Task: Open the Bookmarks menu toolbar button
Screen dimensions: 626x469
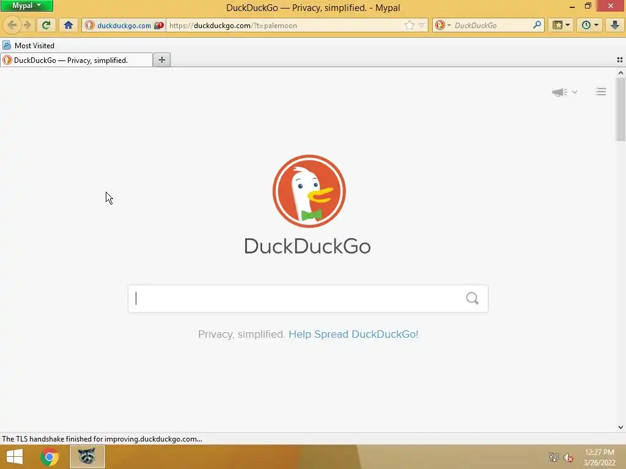Action: pos(561,25)
